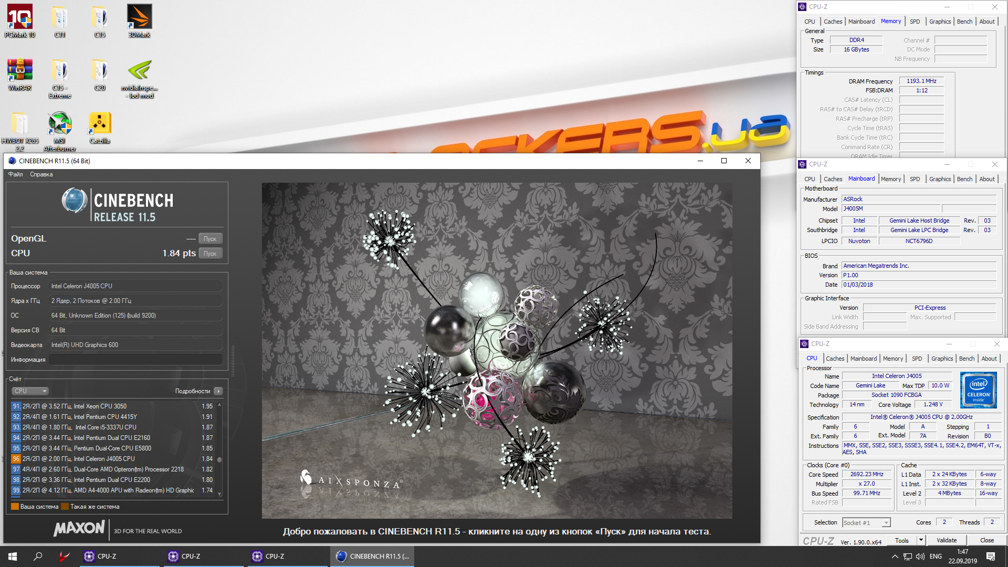Open the C15 - Extreme folder
This screenshot has width=1008, height=567.
pyautogui.click(x=60, y=78)
